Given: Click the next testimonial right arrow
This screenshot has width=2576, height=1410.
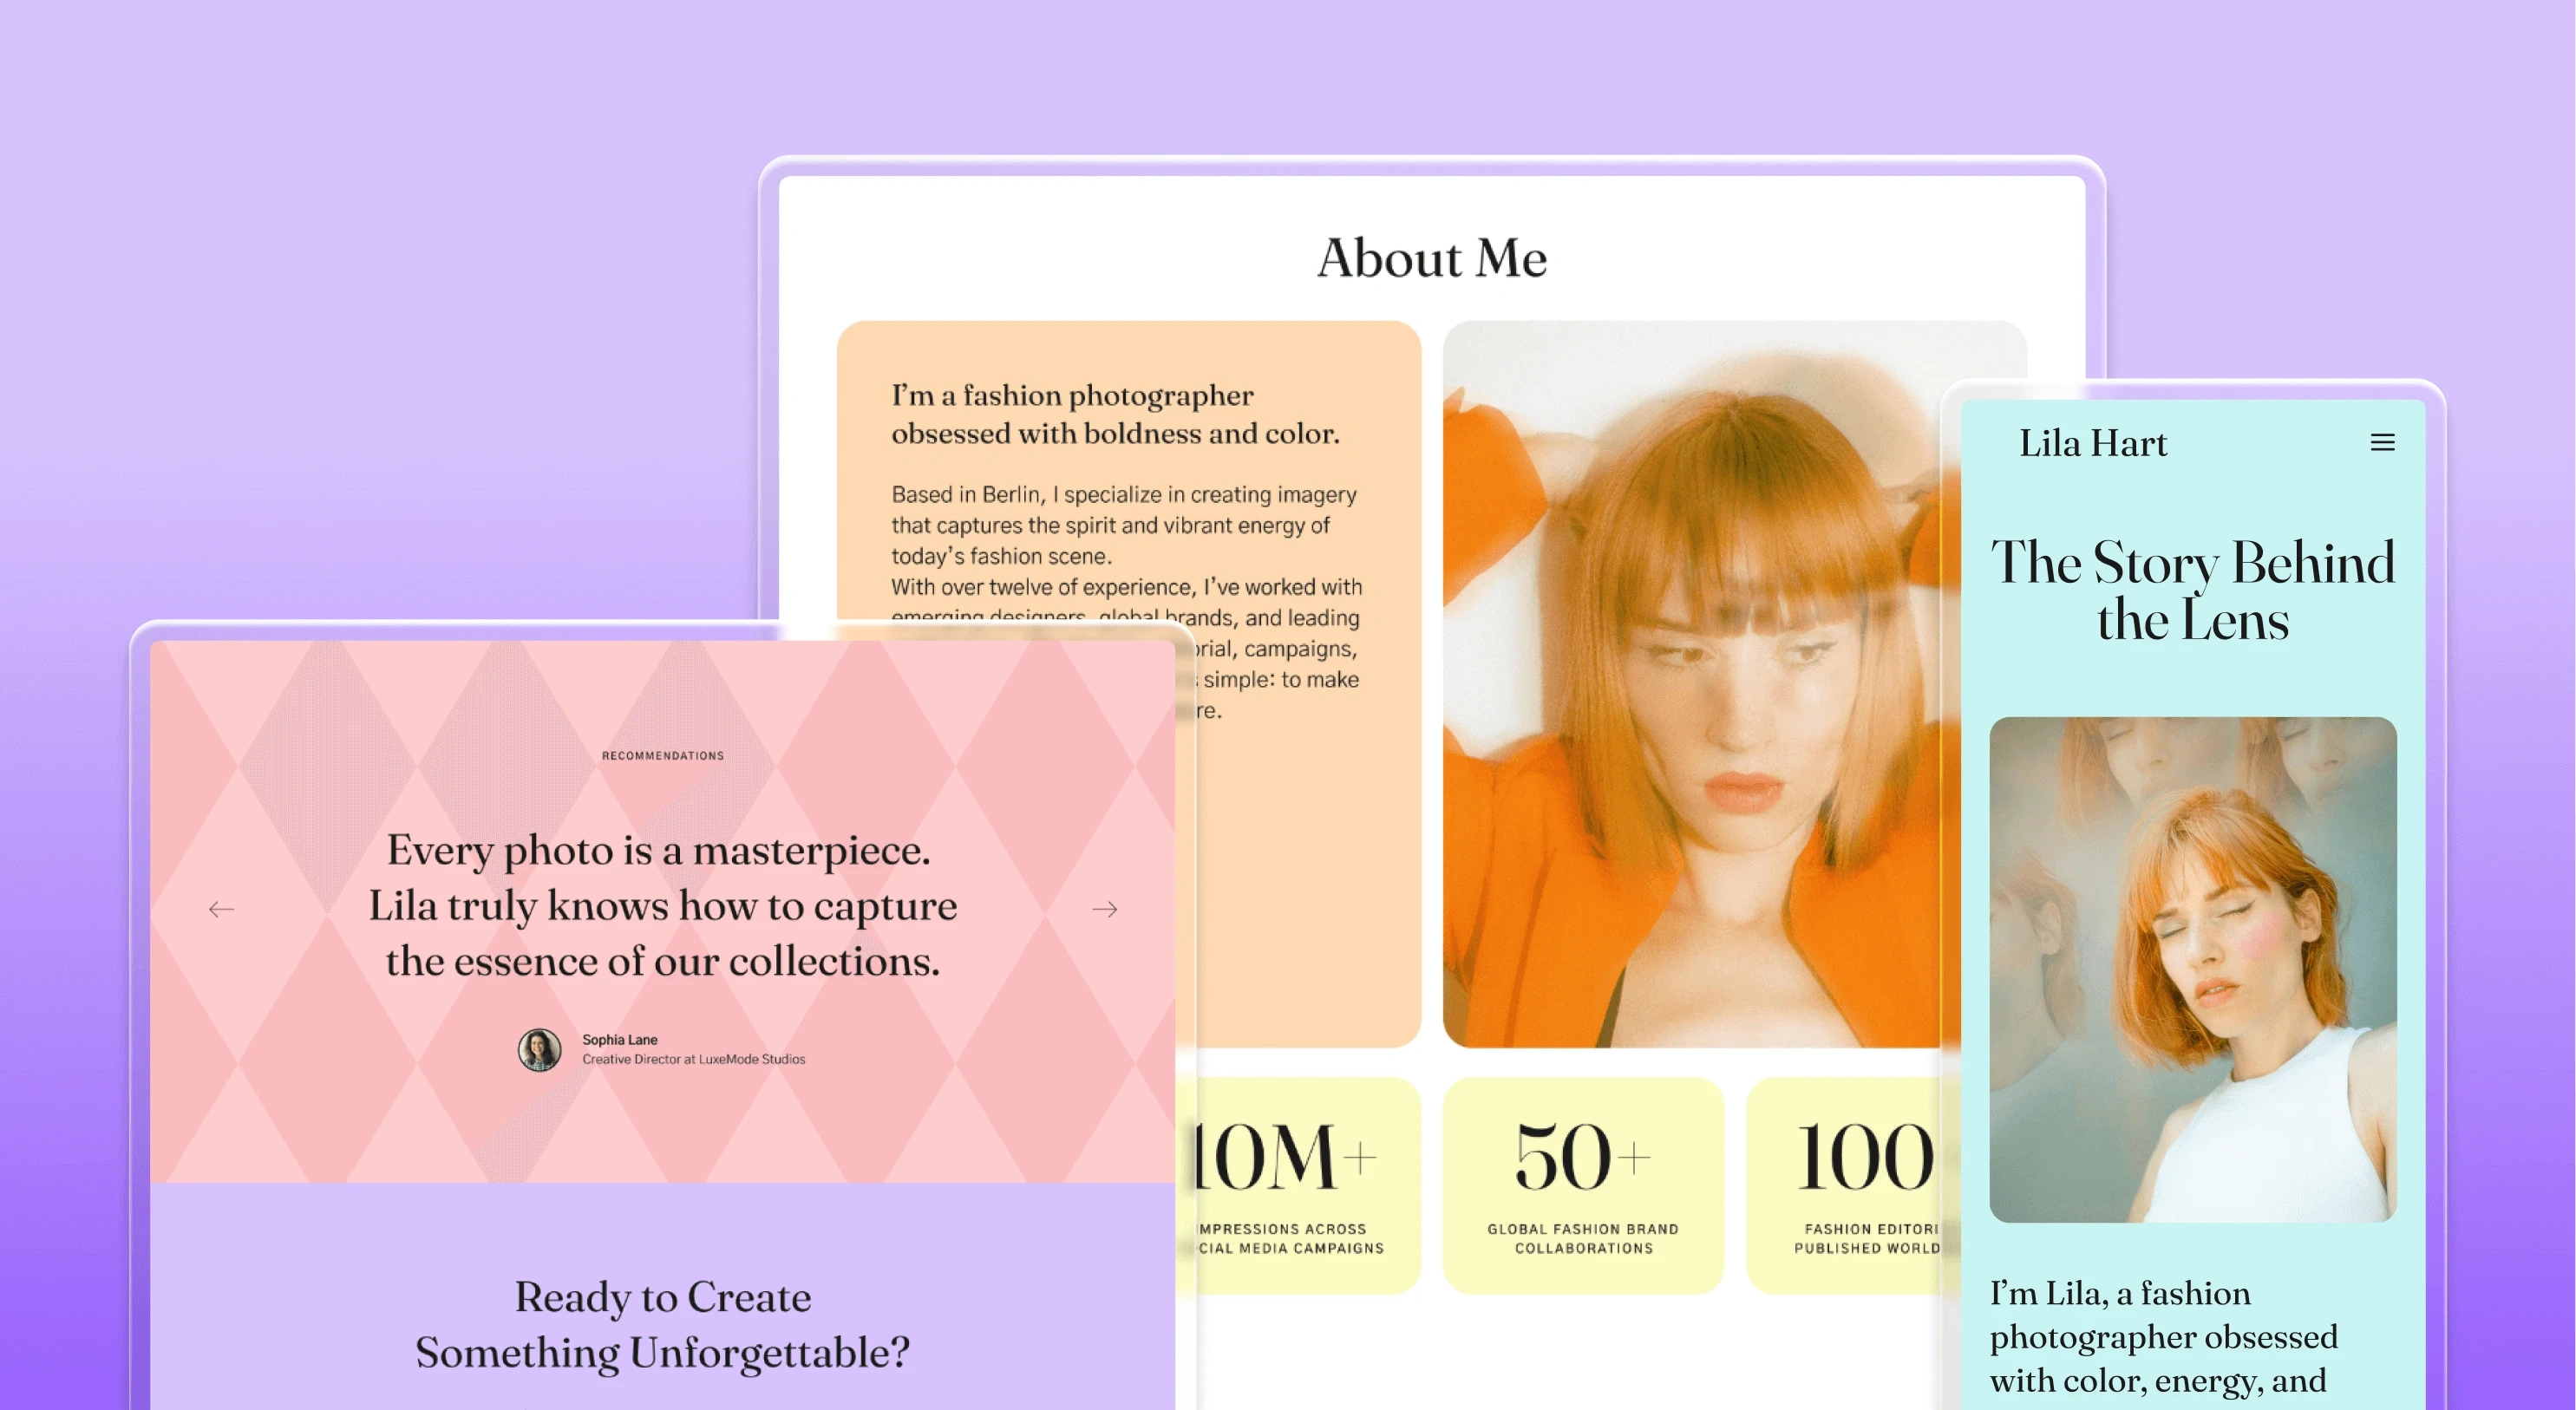Looking at the screenshot, I should click(x=1104, y=909).
